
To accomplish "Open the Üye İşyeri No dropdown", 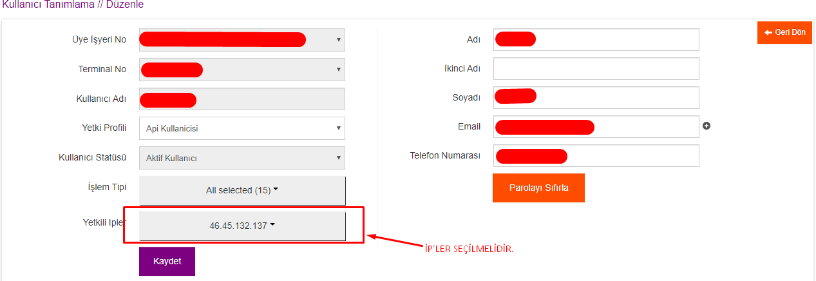I will (242, 40).
